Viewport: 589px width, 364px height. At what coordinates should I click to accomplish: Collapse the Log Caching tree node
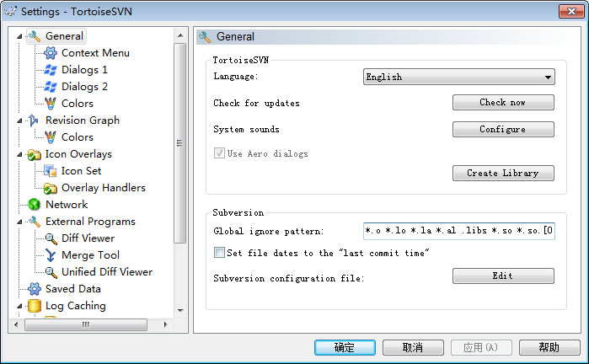pyautogui.click(x=19, y=306)
